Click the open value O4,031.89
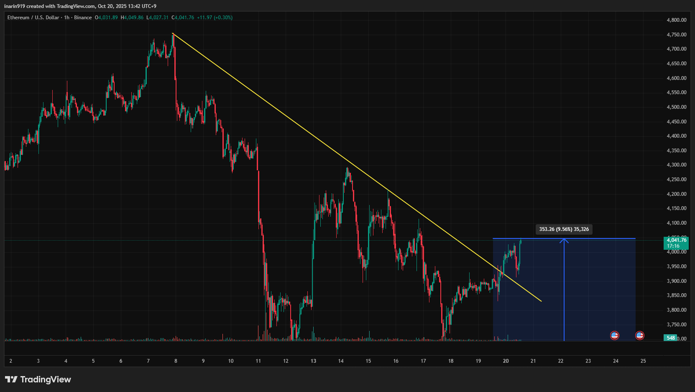This screenshot has width=695, height=392. coord(107,18)
